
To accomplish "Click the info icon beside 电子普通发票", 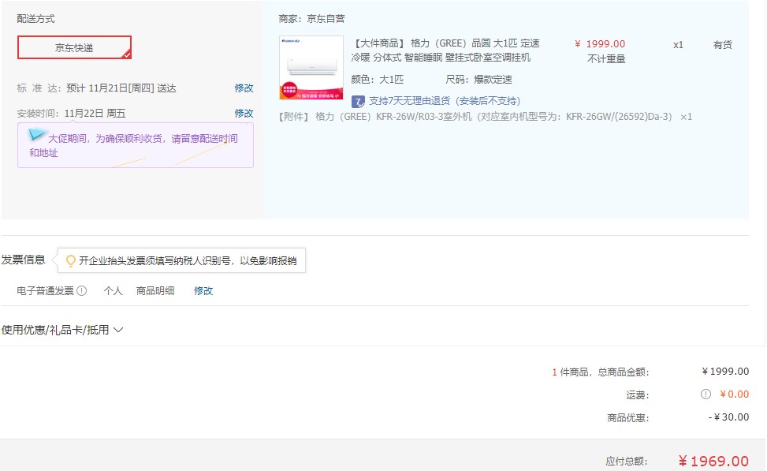I will pyautogui.click(x=82, y=291).
